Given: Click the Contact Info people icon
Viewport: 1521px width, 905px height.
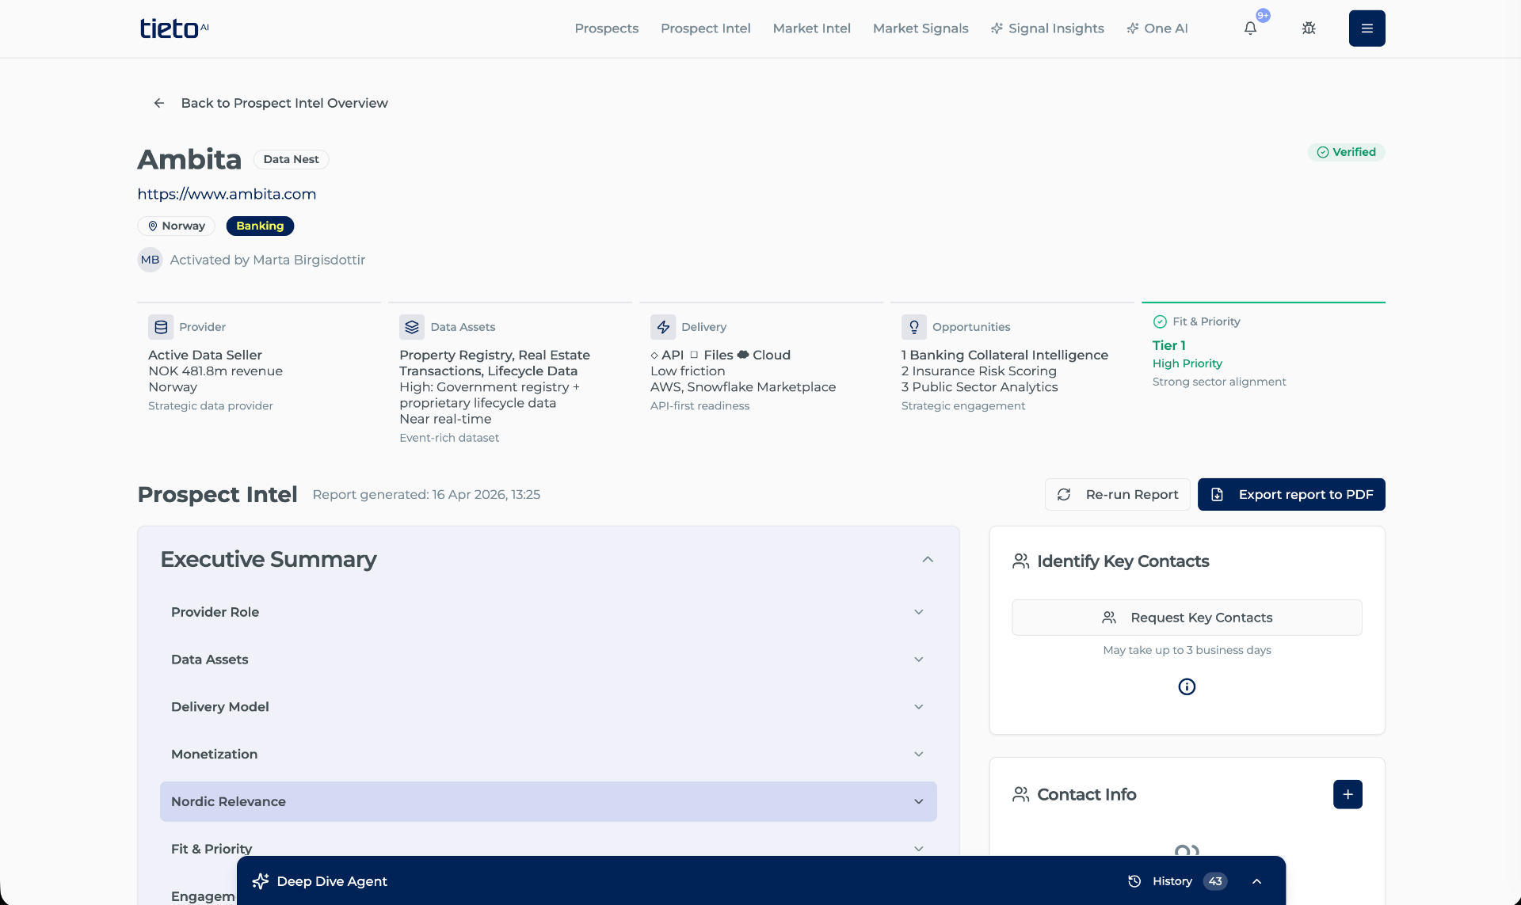Looking at the screenshot, I should 1021,794.
